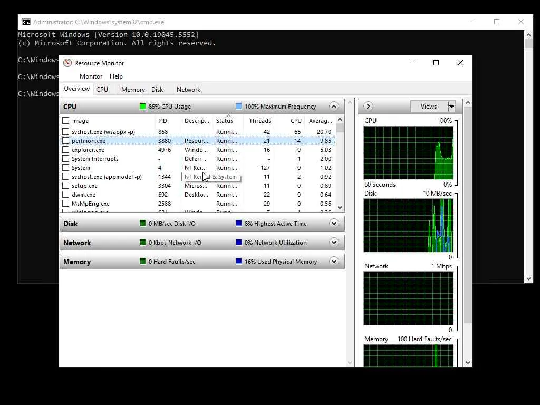Click the blue Network Utilization indicator square
540x405 pixels.
(238, 243)
